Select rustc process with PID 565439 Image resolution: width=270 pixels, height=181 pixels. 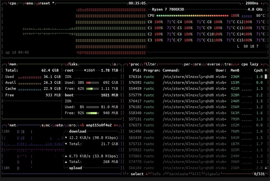click(x=196, y=138)
